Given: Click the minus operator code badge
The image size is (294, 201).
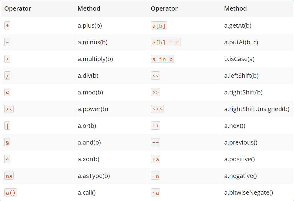Looking at the screenshot, I should click(x=7, y=43).
